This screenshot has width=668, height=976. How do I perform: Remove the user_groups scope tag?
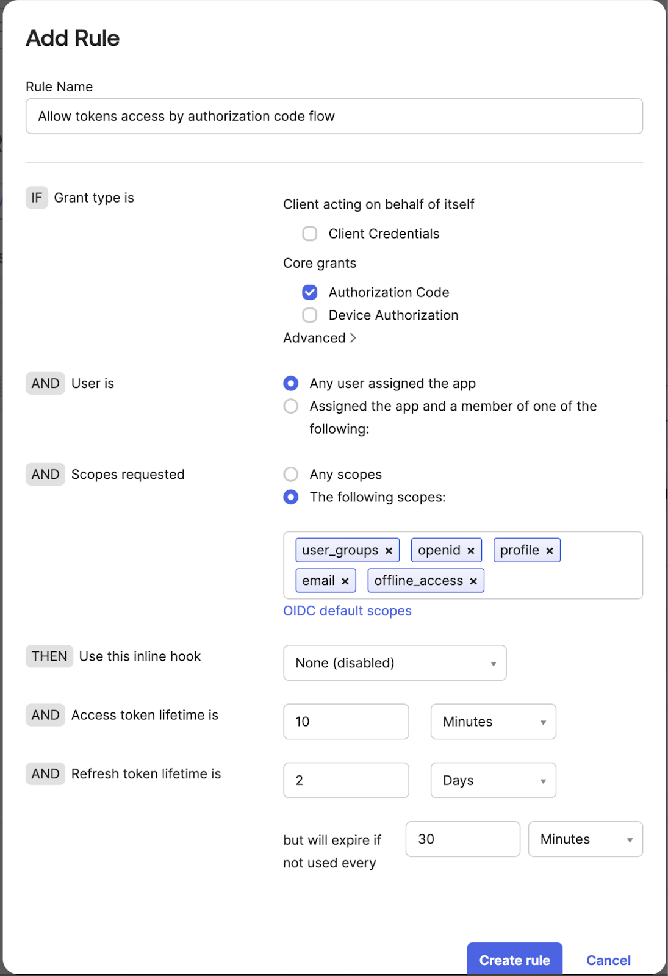[x=389, y=551]
